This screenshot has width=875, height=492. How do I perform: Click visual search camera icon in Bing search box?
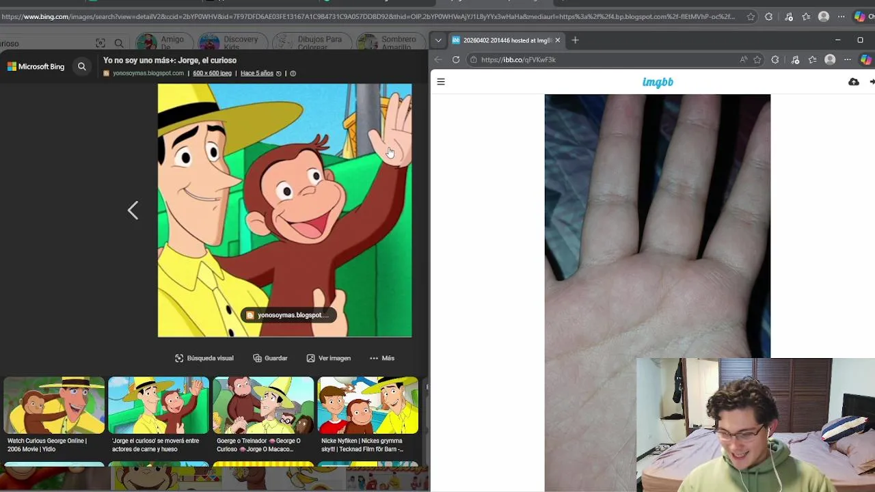click(100, 43)
